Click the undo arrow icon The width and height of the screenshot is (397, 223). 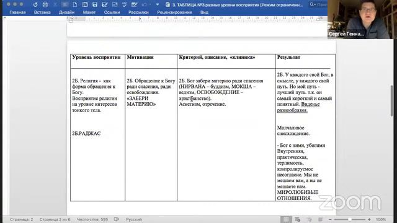pyautogui.click(x=145, y=4)
